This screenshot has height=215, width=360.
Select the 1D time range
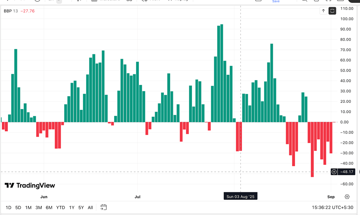[x=8, y=208]
